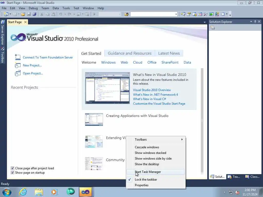This screenshot has height=197, width=263.
Task: Click the Toolbox hammer-and-wrench toolbar icon
Action: (x=206, y=14)
